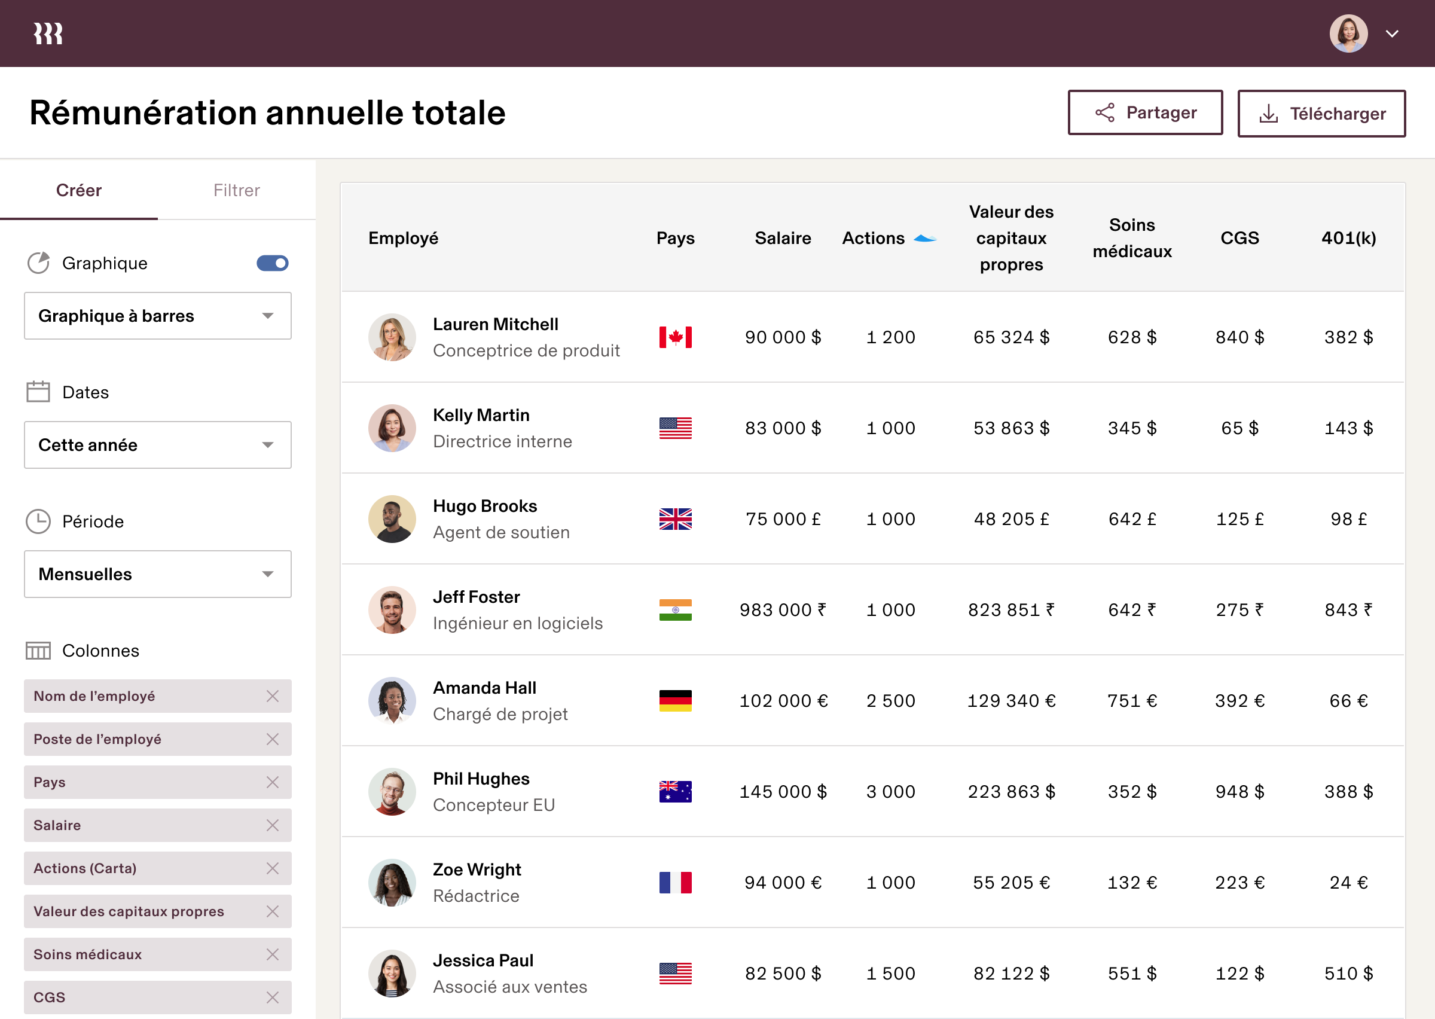The width and height of the screenshot is (1435, 1019).
Task: Remove the Soins médicaux column chip
Action: point(272,954)
